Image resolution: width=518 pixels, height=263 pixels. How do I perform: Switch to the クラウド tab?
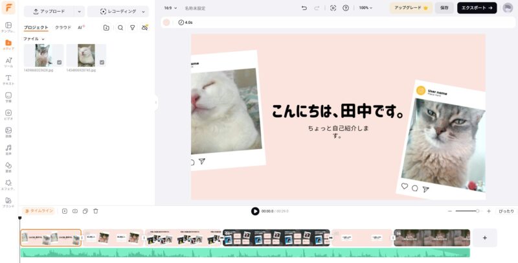coord(63,28)
